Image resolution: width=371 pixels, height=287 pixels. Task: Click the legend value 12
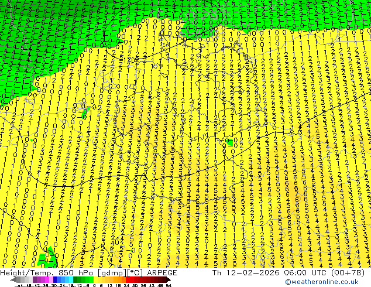tap(109, 285)
